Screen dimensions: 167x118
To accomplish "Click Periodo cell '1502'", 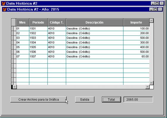I will (x=38, y=33).
